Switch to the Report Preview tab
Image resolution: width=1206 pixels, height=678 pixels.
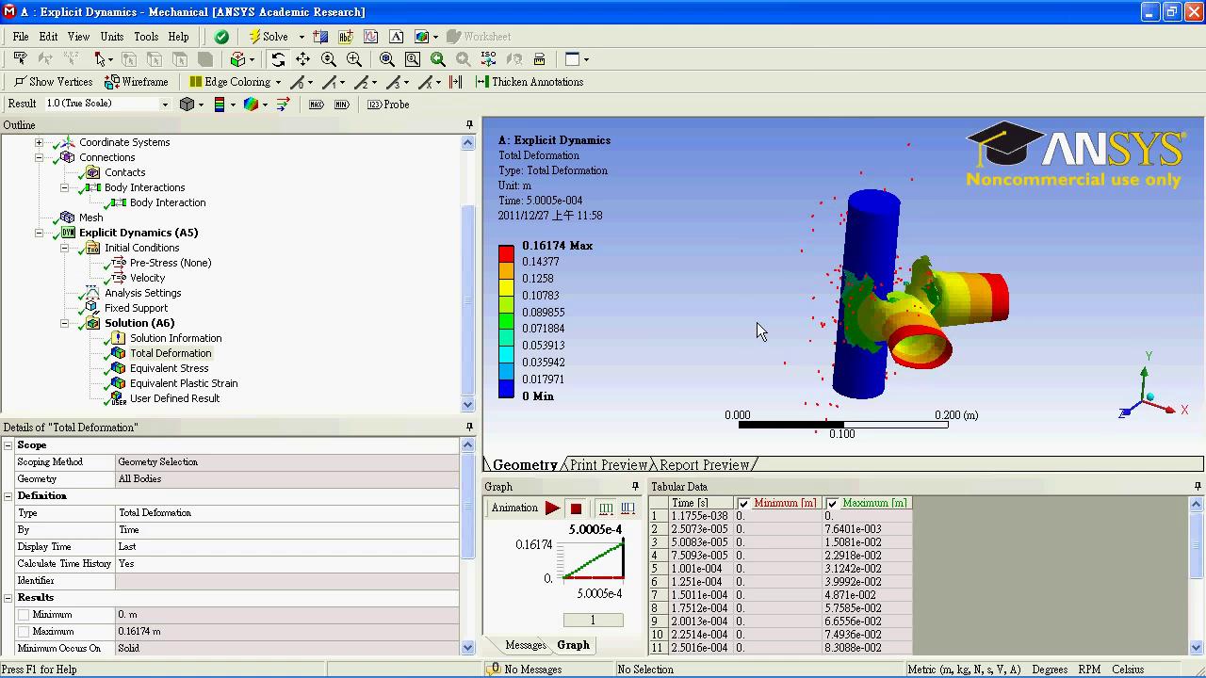[x=705, y=465]
